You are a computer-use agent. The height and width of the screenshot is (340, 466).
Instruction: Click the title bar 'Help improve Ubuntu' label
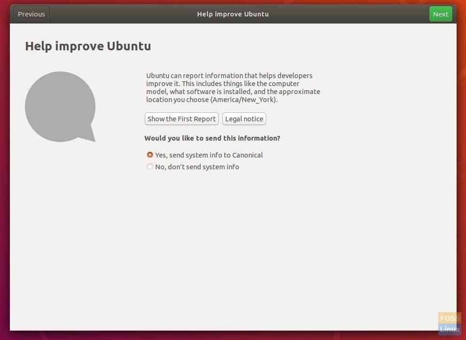point(233,14)
